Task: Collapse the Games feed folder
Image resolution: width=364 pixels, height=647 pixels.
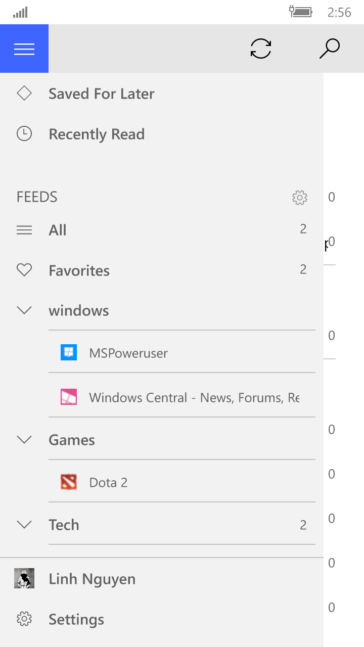Action: tap(24, 440)
